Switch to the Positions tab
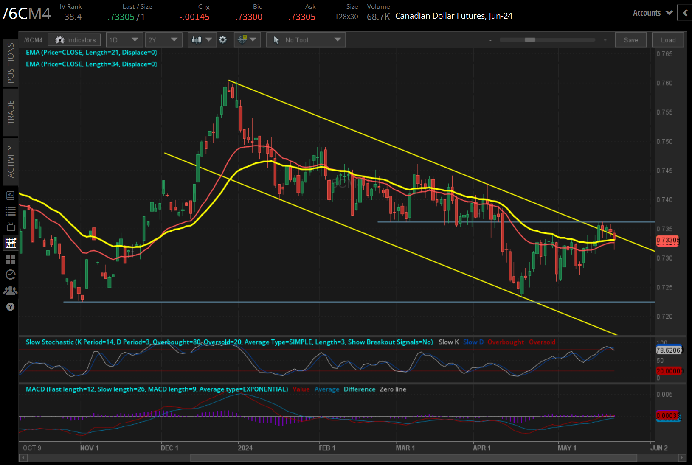The width and height of the screenshot is (692, 465). 10,63
